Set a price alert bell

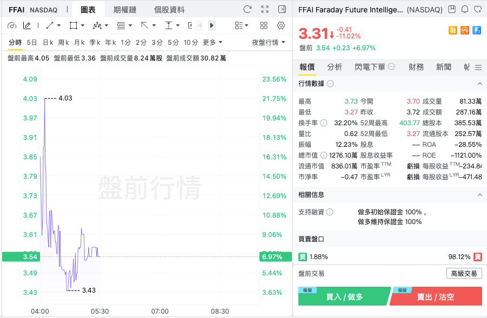(x=465, y=9)
